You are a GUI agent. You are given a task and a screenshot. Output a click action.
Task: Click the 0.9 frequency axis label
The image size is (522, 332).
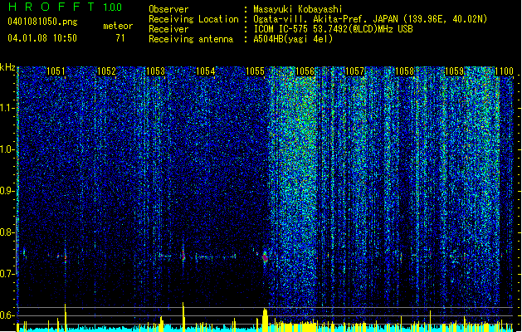tap(7, 191)
